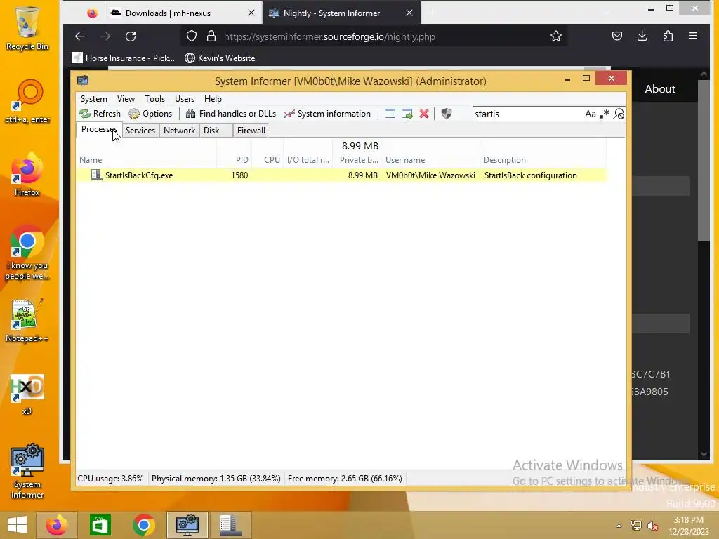Open Windows Store from taskbar
The height and width of the screenshot is (539, 719).
(x=100, y=525)
